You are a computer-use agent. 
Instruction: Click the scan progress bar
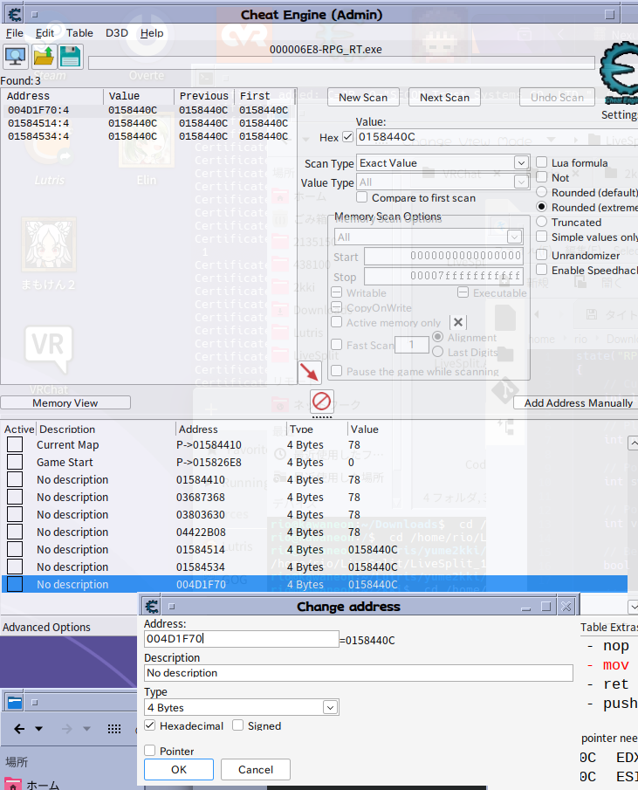341,63
